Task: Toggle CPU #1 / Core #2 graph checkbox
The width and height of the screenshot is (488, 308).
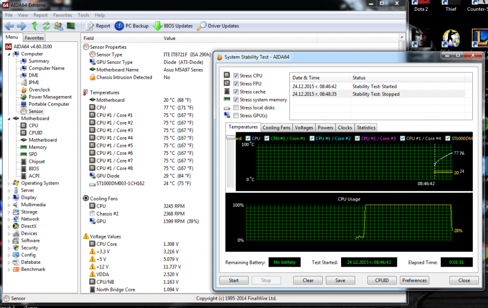Action: [312, 138]
